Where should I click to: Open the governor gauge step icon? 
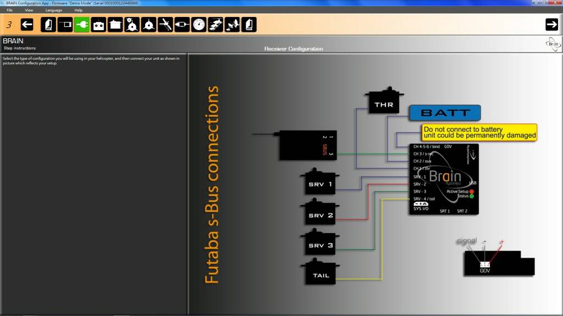coord(199,25)
